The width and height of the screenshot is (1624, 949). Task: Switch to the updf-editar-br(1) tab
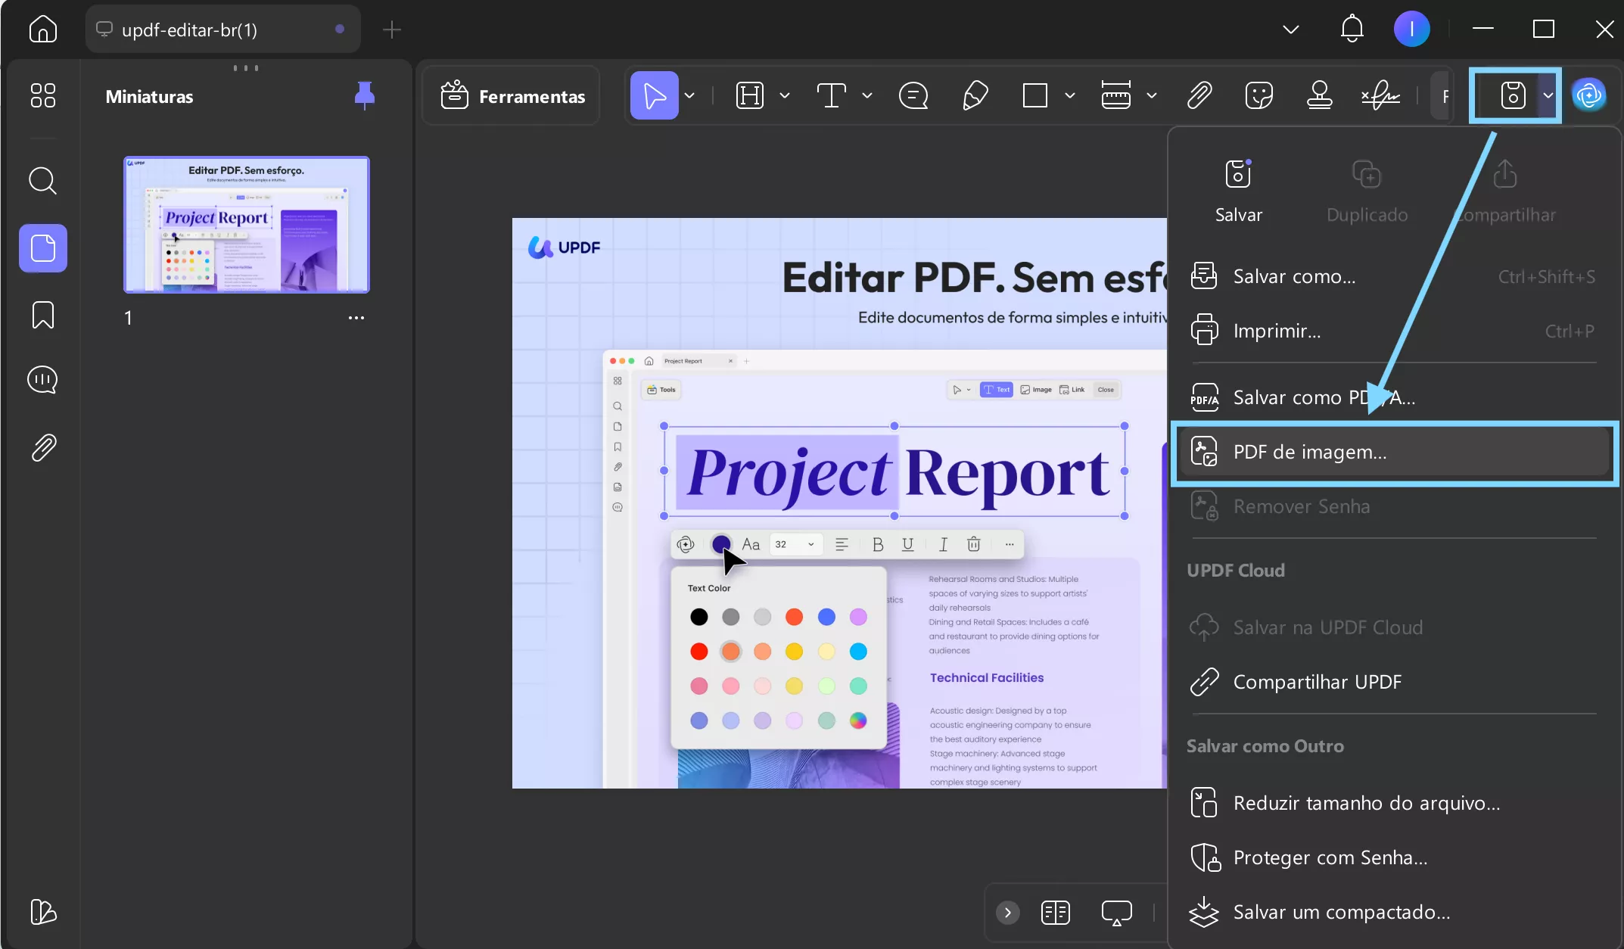[222, 30]
